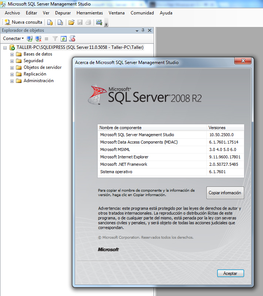Click the SSMS application icon in title bar
263x296 pixels.
pos(3,4)
